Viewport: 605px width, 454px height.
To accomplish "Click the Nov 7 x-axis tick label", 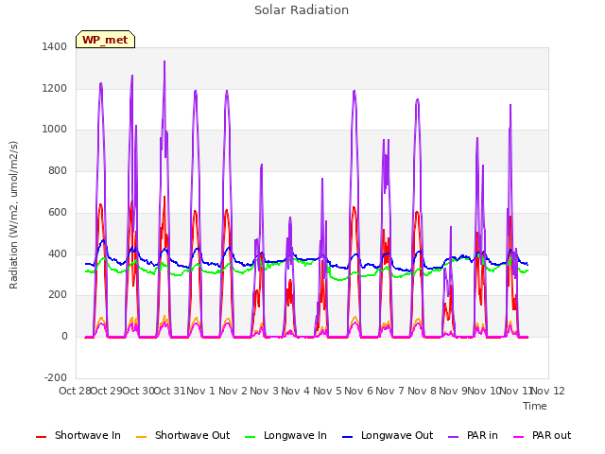I will coord(390,391).
